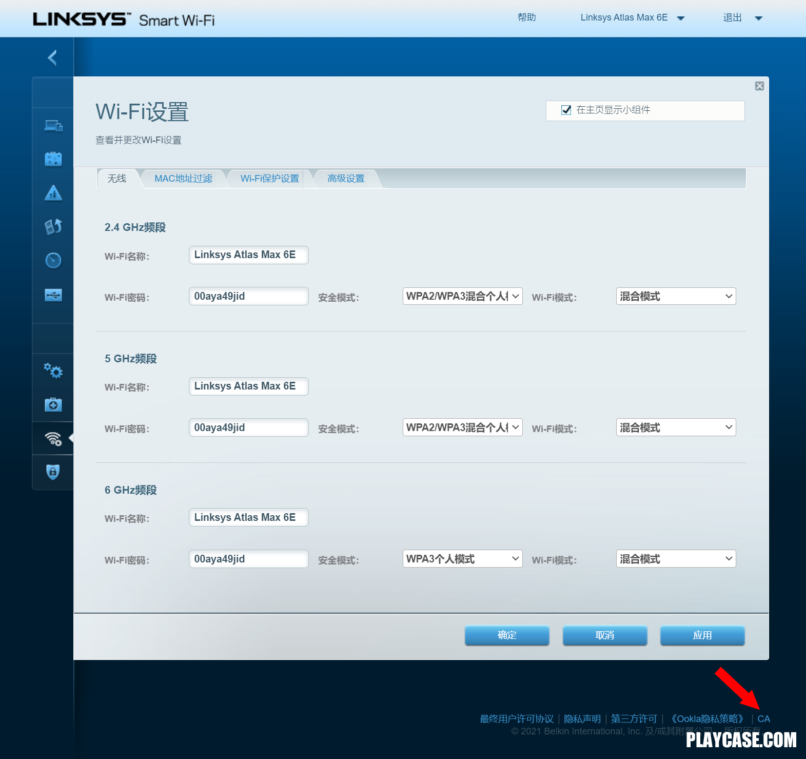Edit 6 GHz Wi-Fi name field
Screen dimensions: 806x759
(x=249, y=517)
